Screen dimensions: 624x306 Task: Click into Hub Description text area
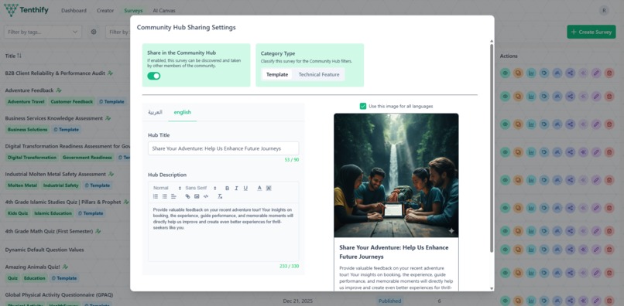pos(223,232)
